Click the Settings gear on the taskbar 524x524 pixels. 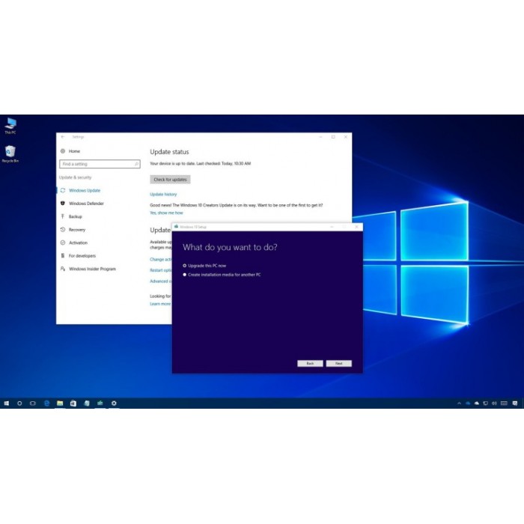click(114, 403)
